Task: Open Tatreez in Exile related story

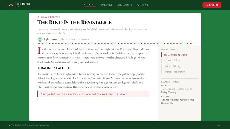Action: point(177,91)
